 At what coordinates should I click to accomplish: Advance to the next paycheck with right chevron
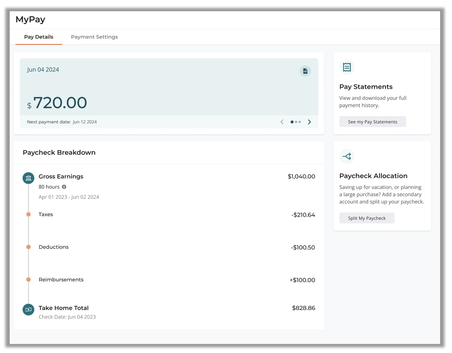309,122
